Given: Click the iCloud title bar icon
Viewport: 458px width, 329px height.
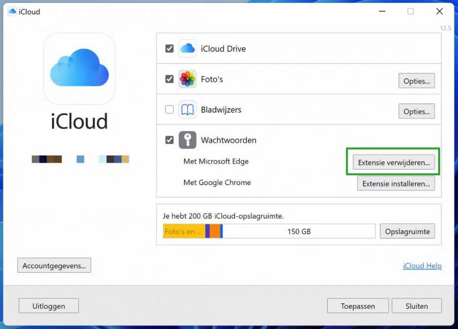Looking at the screenshot, I should [x=12, y=11].
